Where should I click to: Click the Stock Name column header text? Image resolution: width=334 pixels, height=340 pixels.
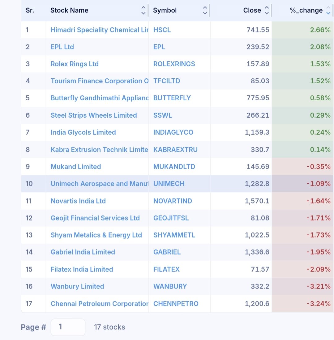(69, 10)
